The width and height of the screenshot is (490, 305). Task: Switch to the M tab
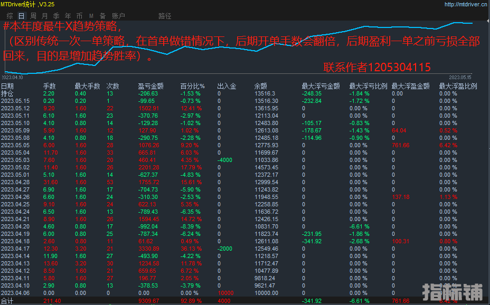coord(91,16)
